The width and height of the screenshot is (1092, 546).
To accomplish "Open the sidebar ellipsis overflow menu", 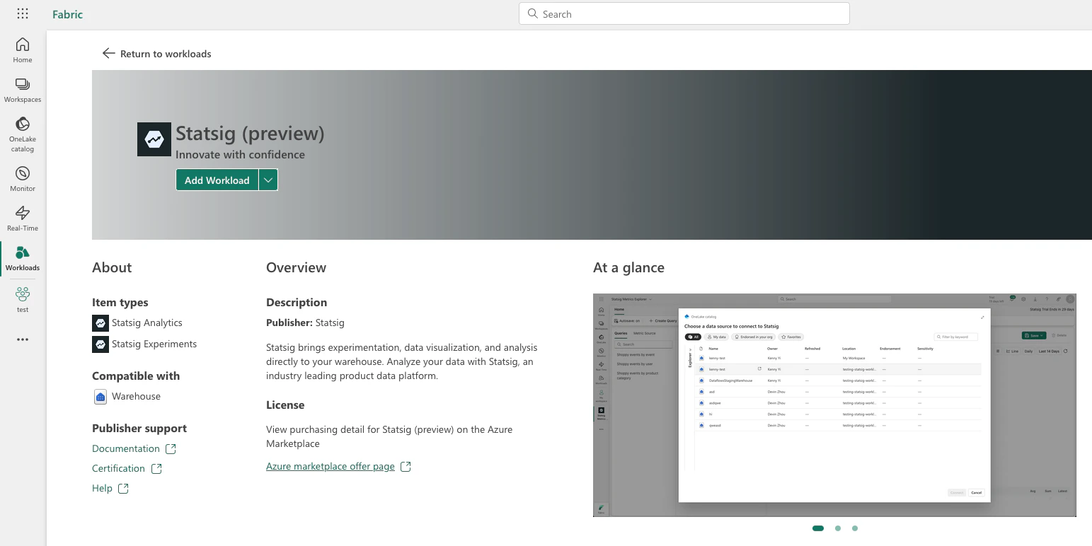I will pos(22,339).
